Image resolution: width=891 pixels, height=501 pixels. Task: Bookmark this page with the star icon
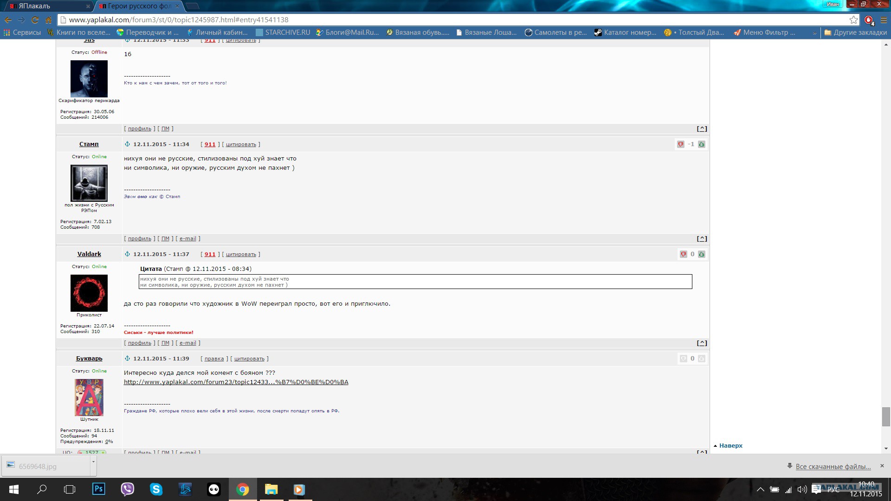click(853, 20)
